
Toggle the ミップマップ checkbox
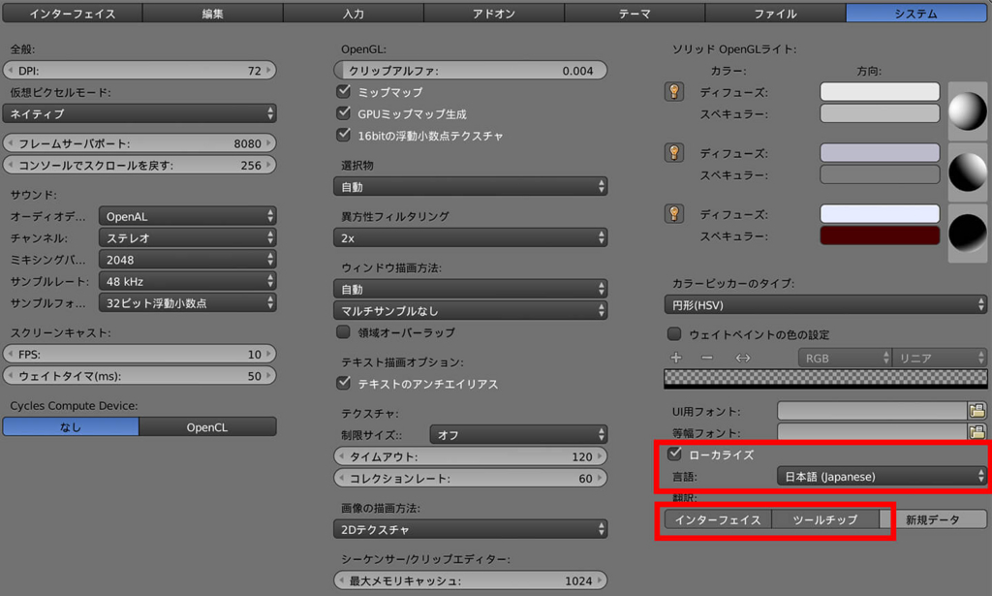pyautogui.click(x=344, y=92)
